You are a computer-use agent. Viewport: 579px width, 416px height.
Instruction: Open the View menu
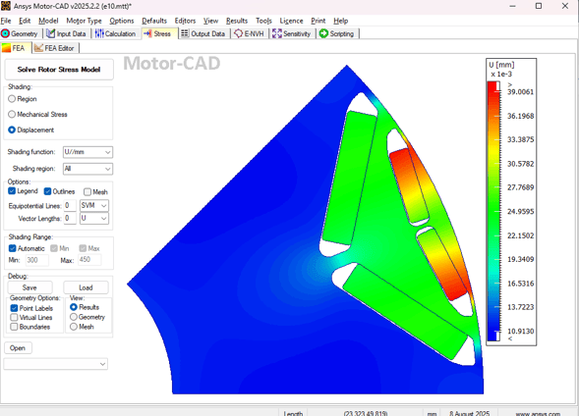click(210, 21)
